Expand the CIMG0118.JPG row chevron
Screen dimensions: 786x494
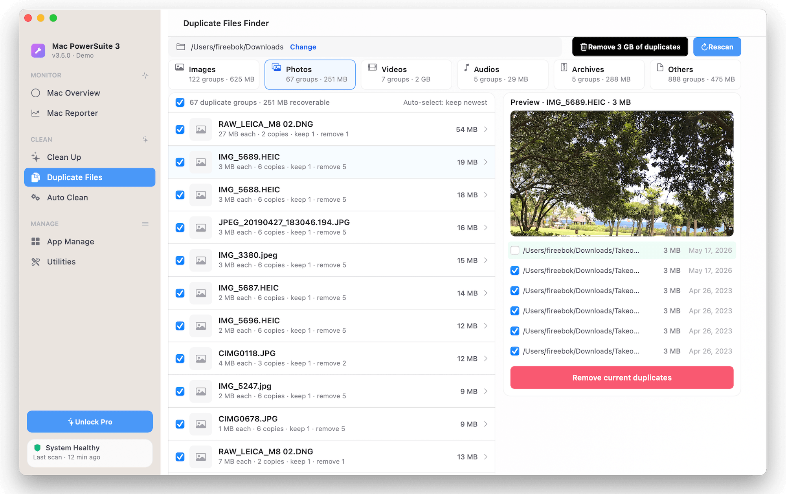486,359
